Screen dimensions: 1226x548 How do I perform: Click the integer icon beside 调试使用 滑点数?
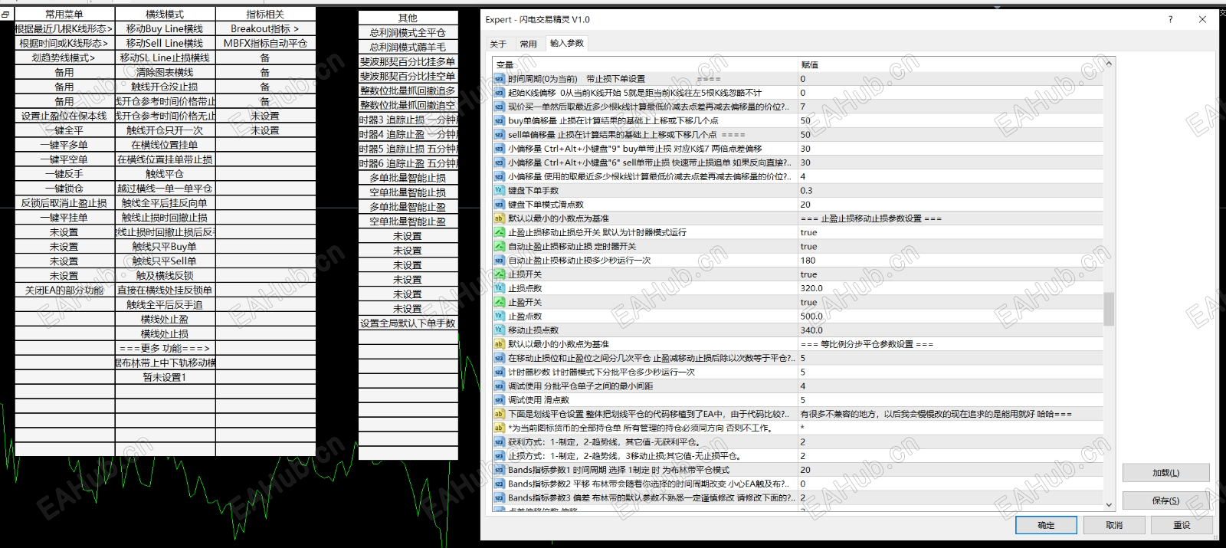[499, 400]
